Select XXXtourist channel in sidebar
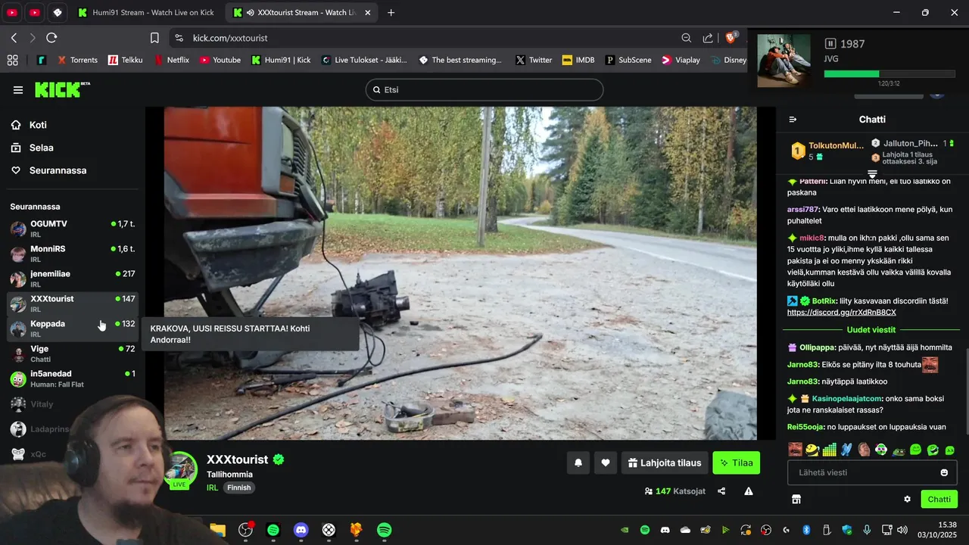 (73, 304)
